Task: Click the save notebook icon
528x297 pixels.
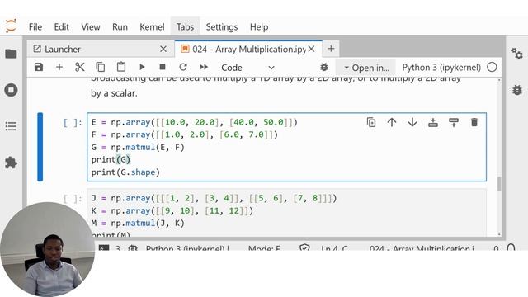Action: (39, 67)
